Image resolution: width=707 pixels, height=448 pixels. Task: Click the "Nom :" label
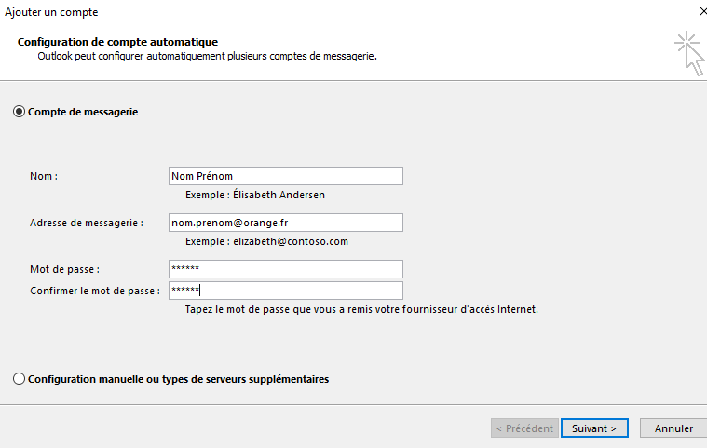point(44,176)
